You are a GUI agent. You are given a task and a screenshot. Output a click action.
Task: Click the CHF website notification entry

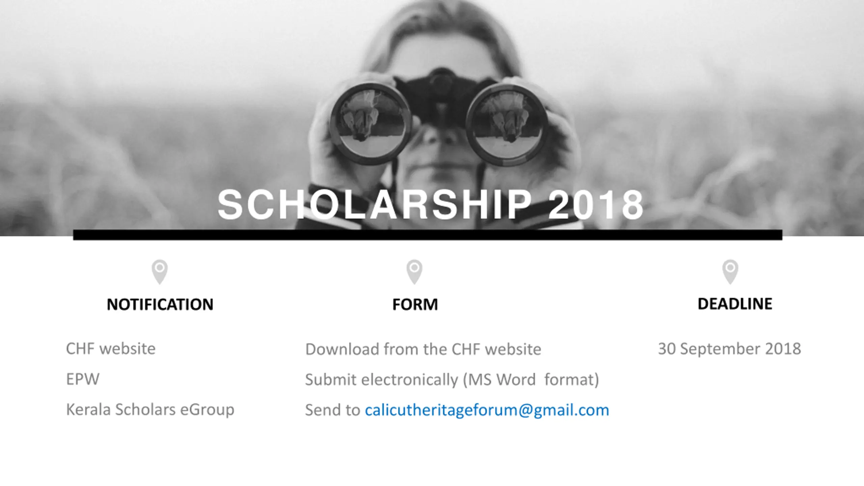click(x=111, y=349)
